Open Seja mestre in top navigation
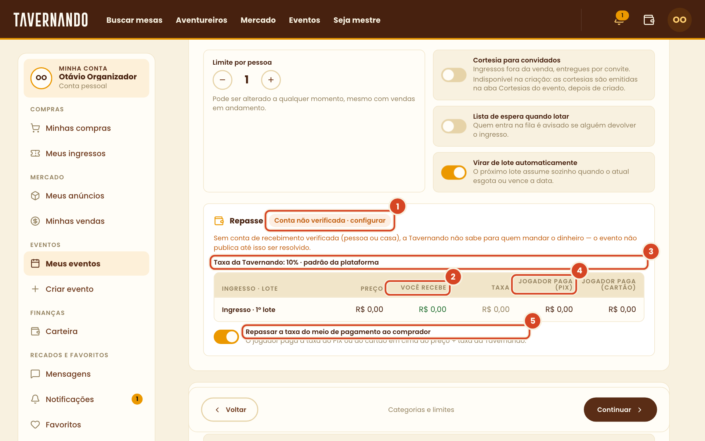The image size is (705, 441). coord(357,20)
